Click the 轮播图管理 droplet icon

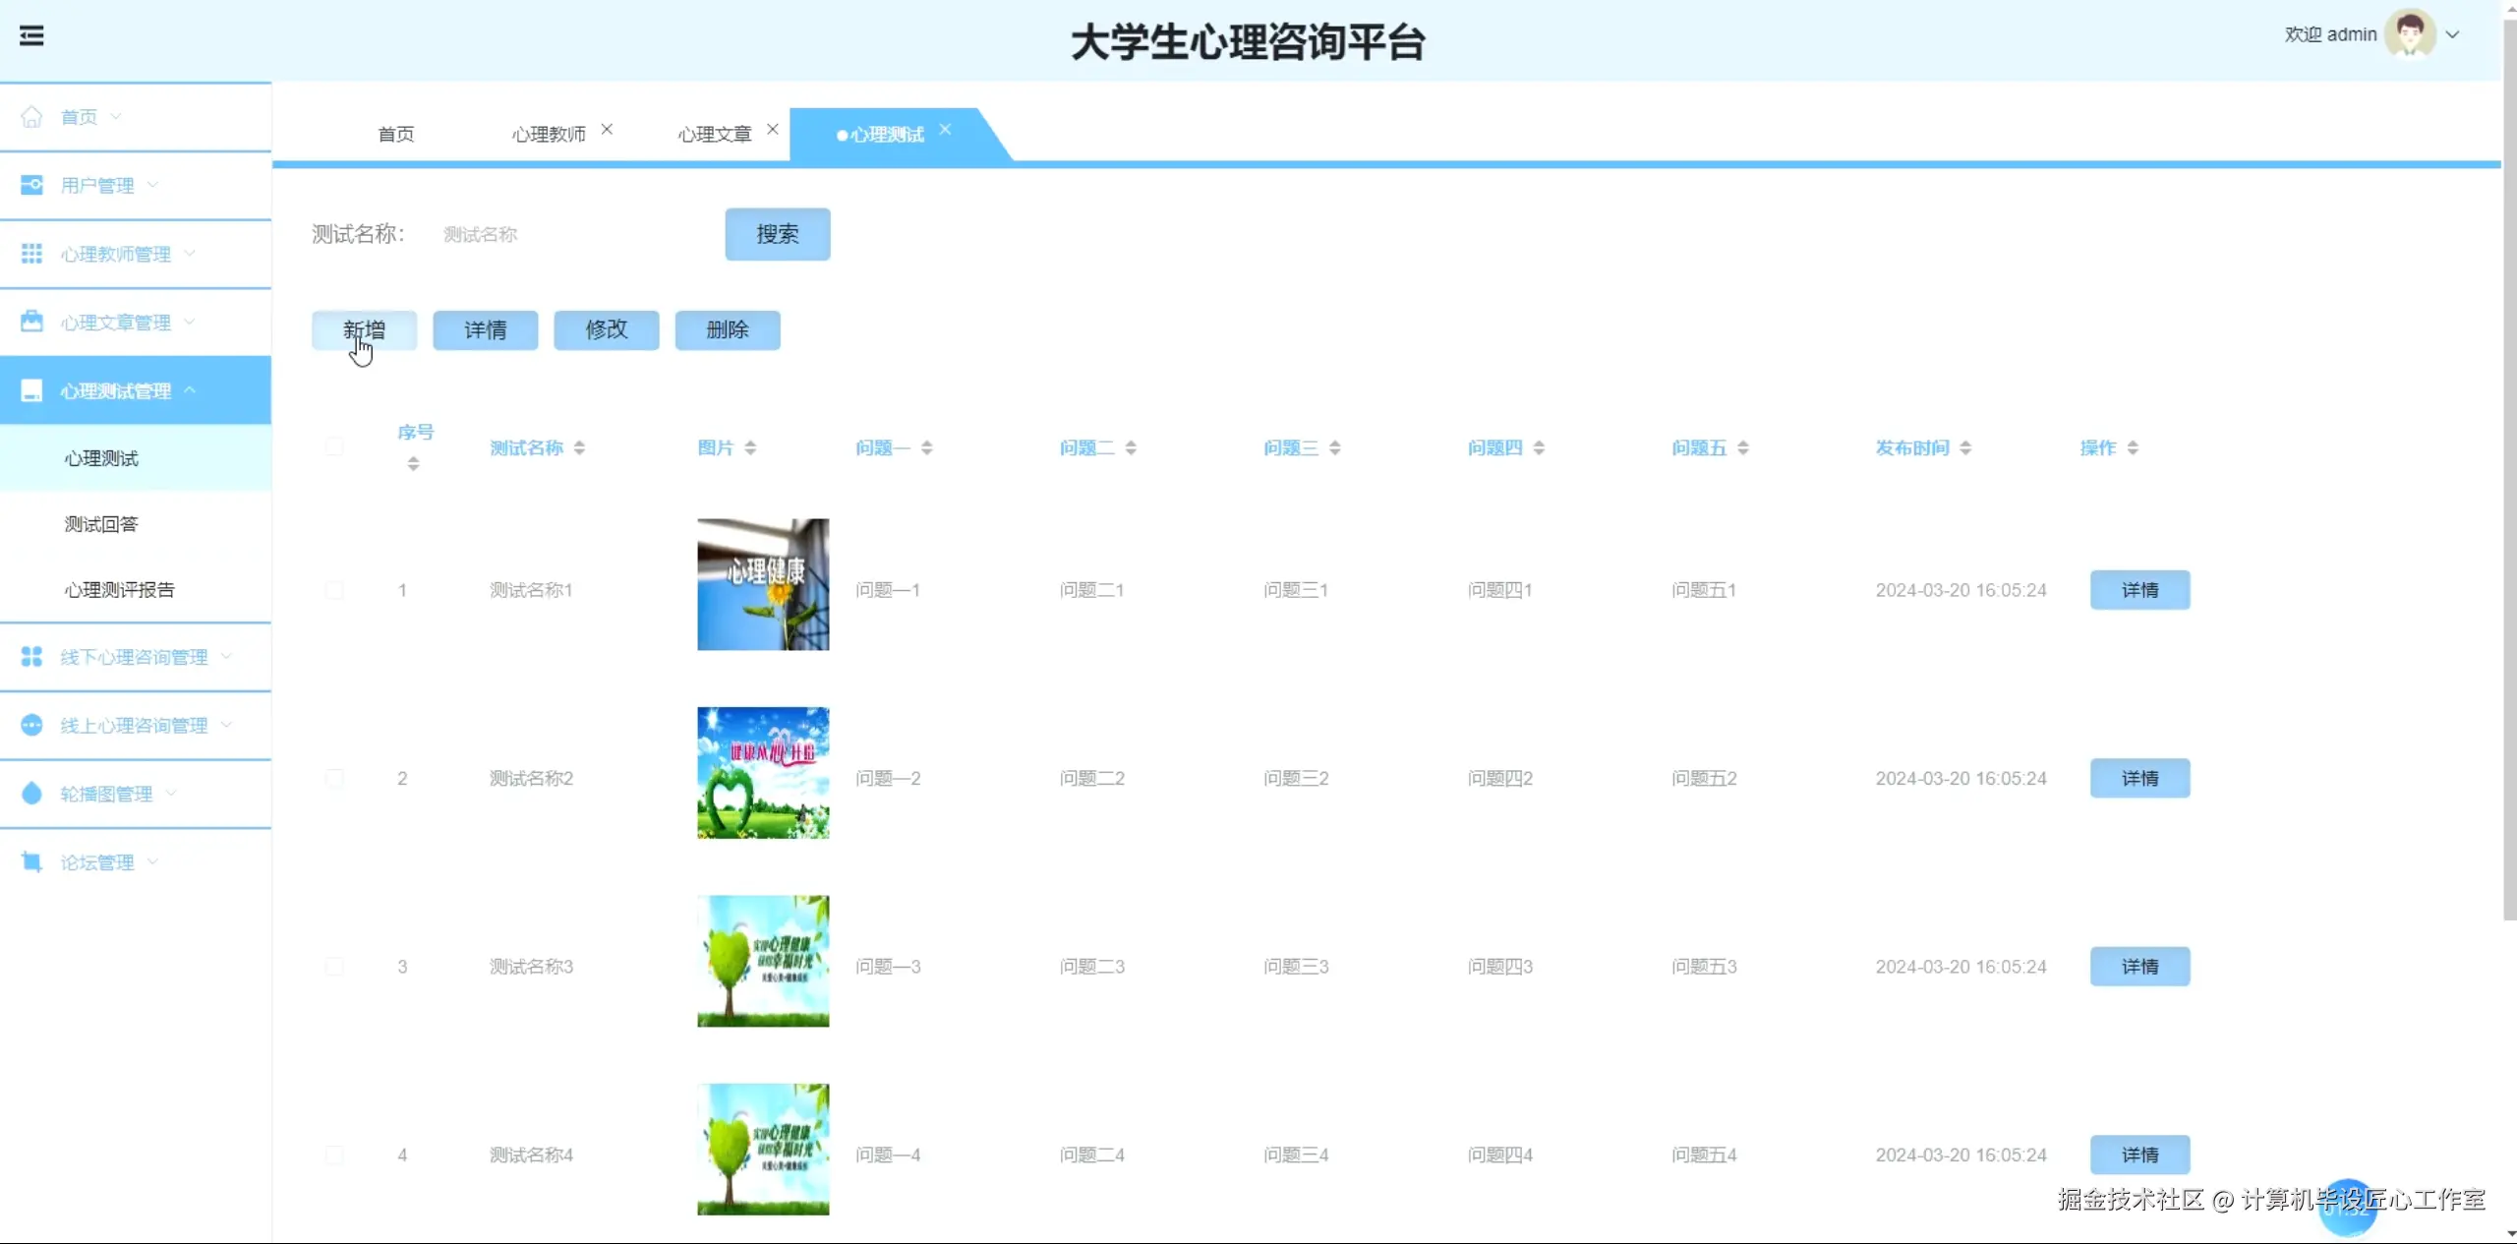pos(31,794)
